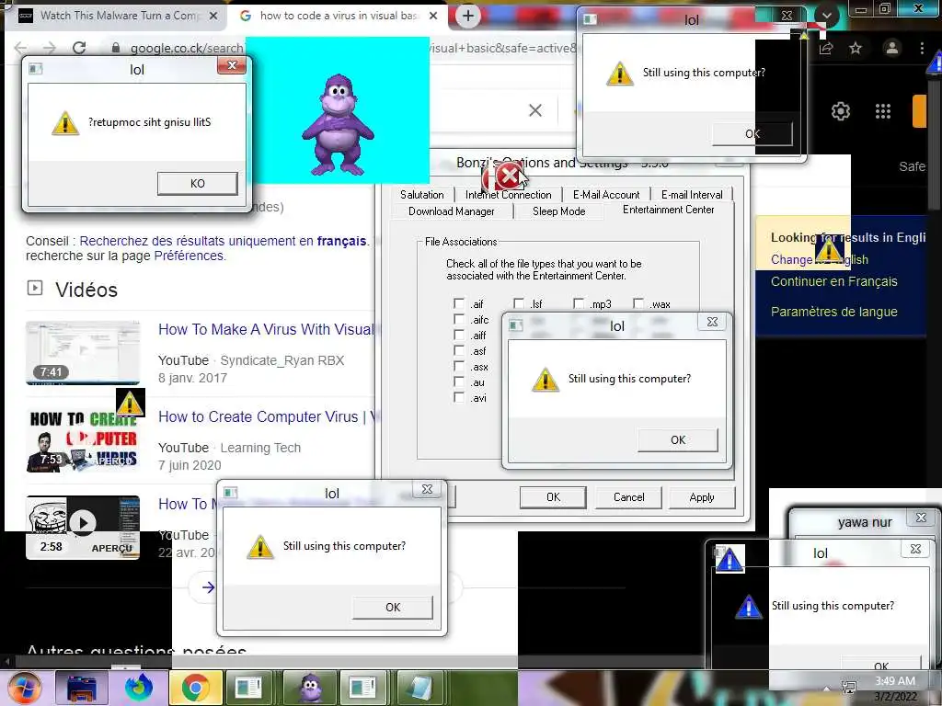
Task: Check the .aif file type
Action: click(x=459, y=303)
